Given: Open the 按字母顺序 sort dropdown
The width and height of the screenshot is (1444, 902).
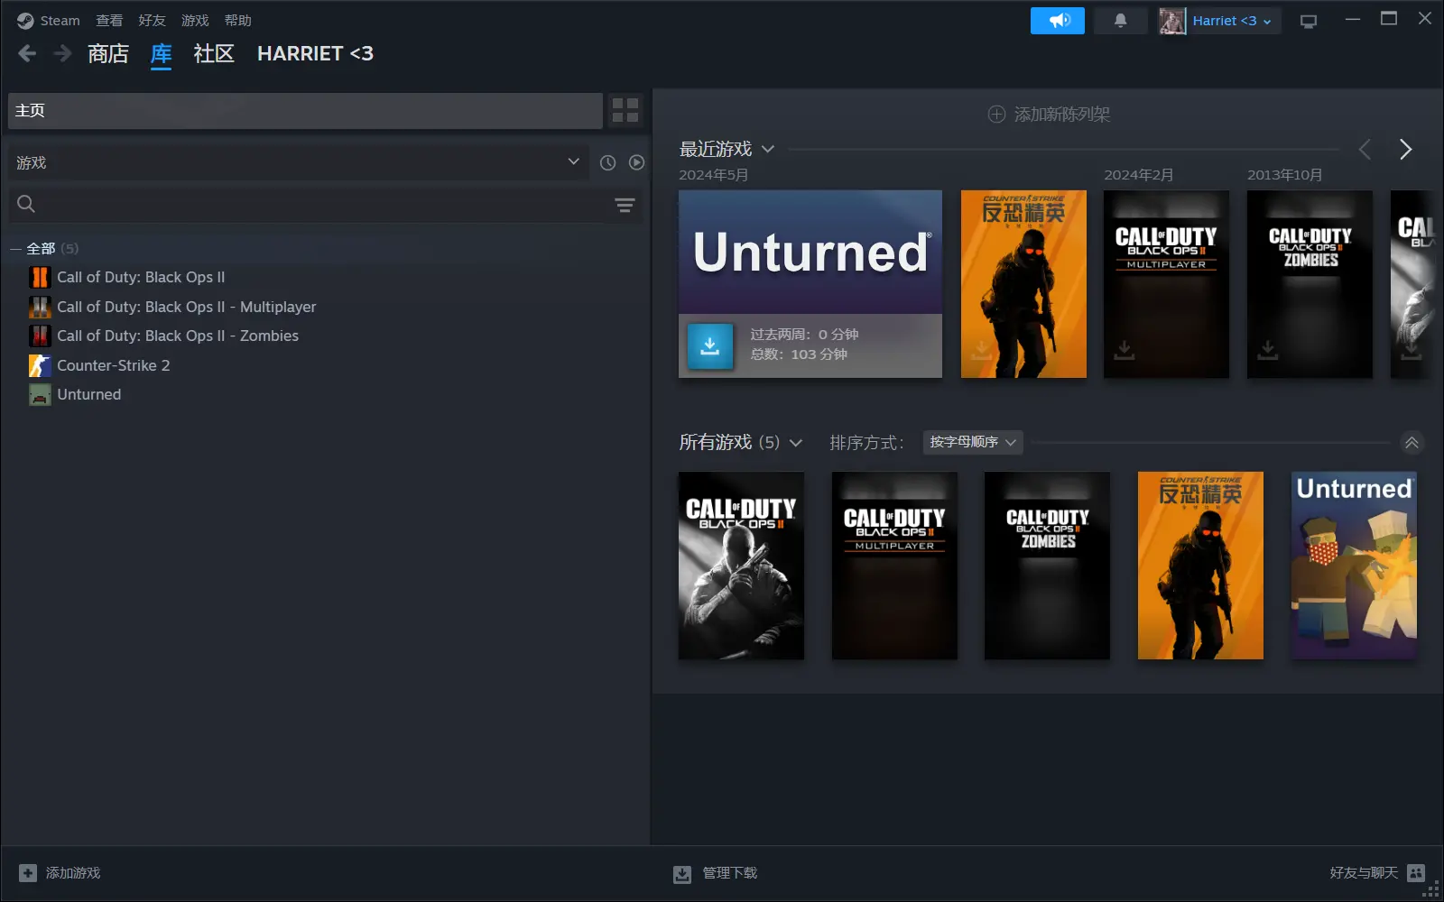Looking at the screenshot, I should click(973, 442).
